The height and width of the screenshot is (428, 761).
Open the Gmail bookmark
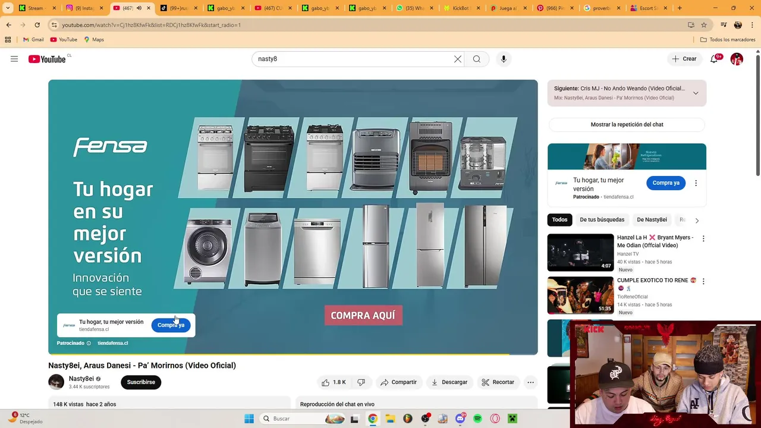click(33, 40)
